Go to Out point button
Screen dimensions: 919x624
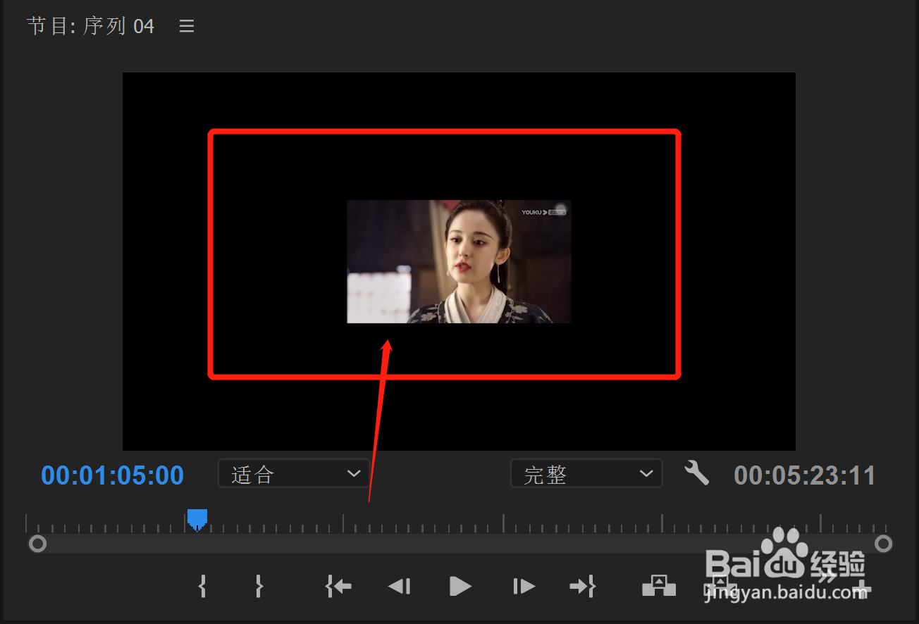point(583,586)
